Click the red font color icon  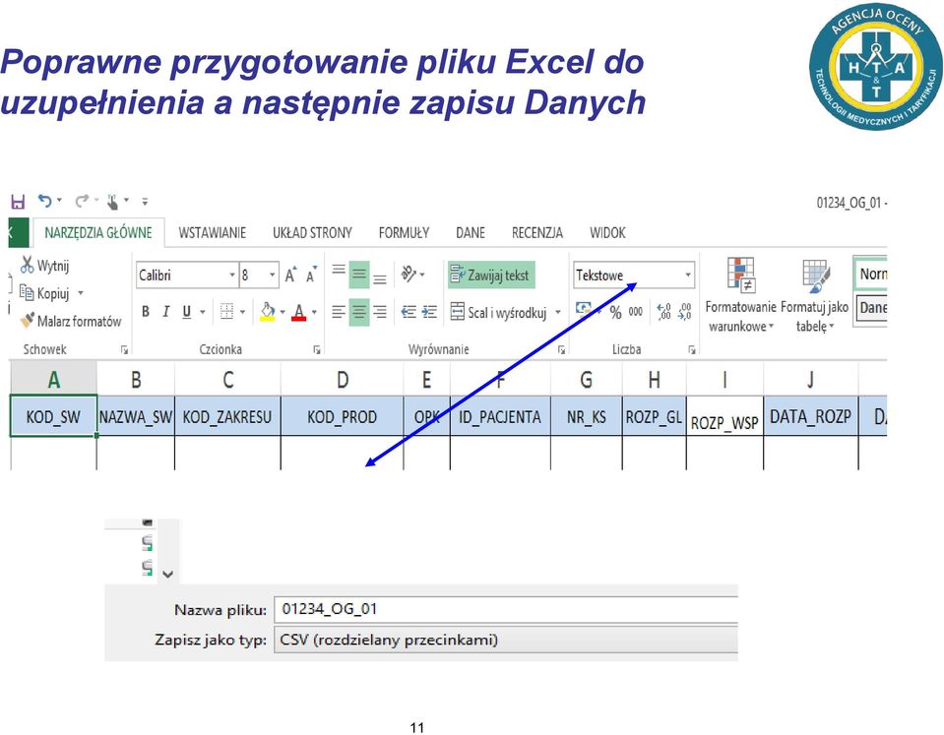coord(298,312)
